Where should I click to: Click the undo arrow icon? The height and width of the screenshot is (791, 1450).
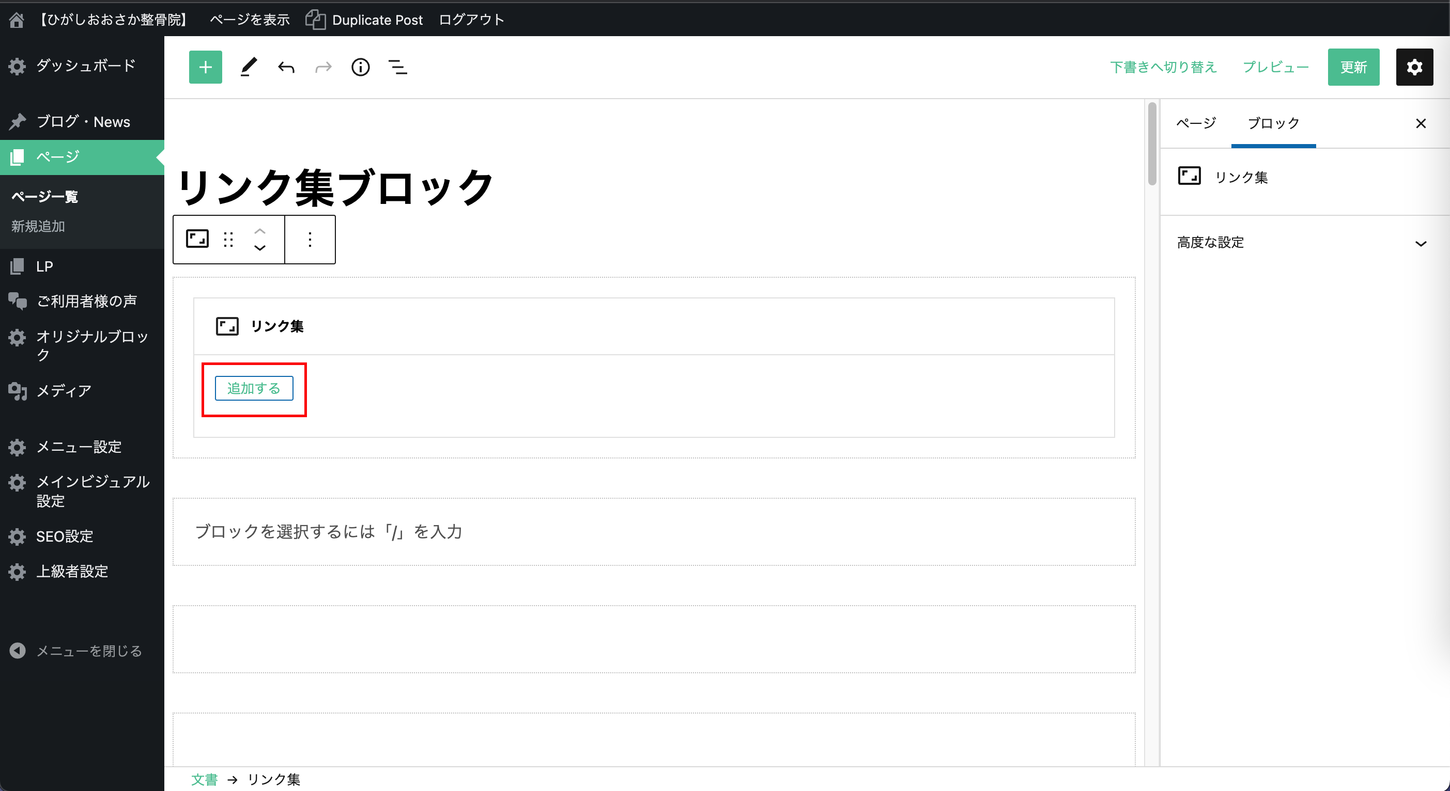pos(286,68)
